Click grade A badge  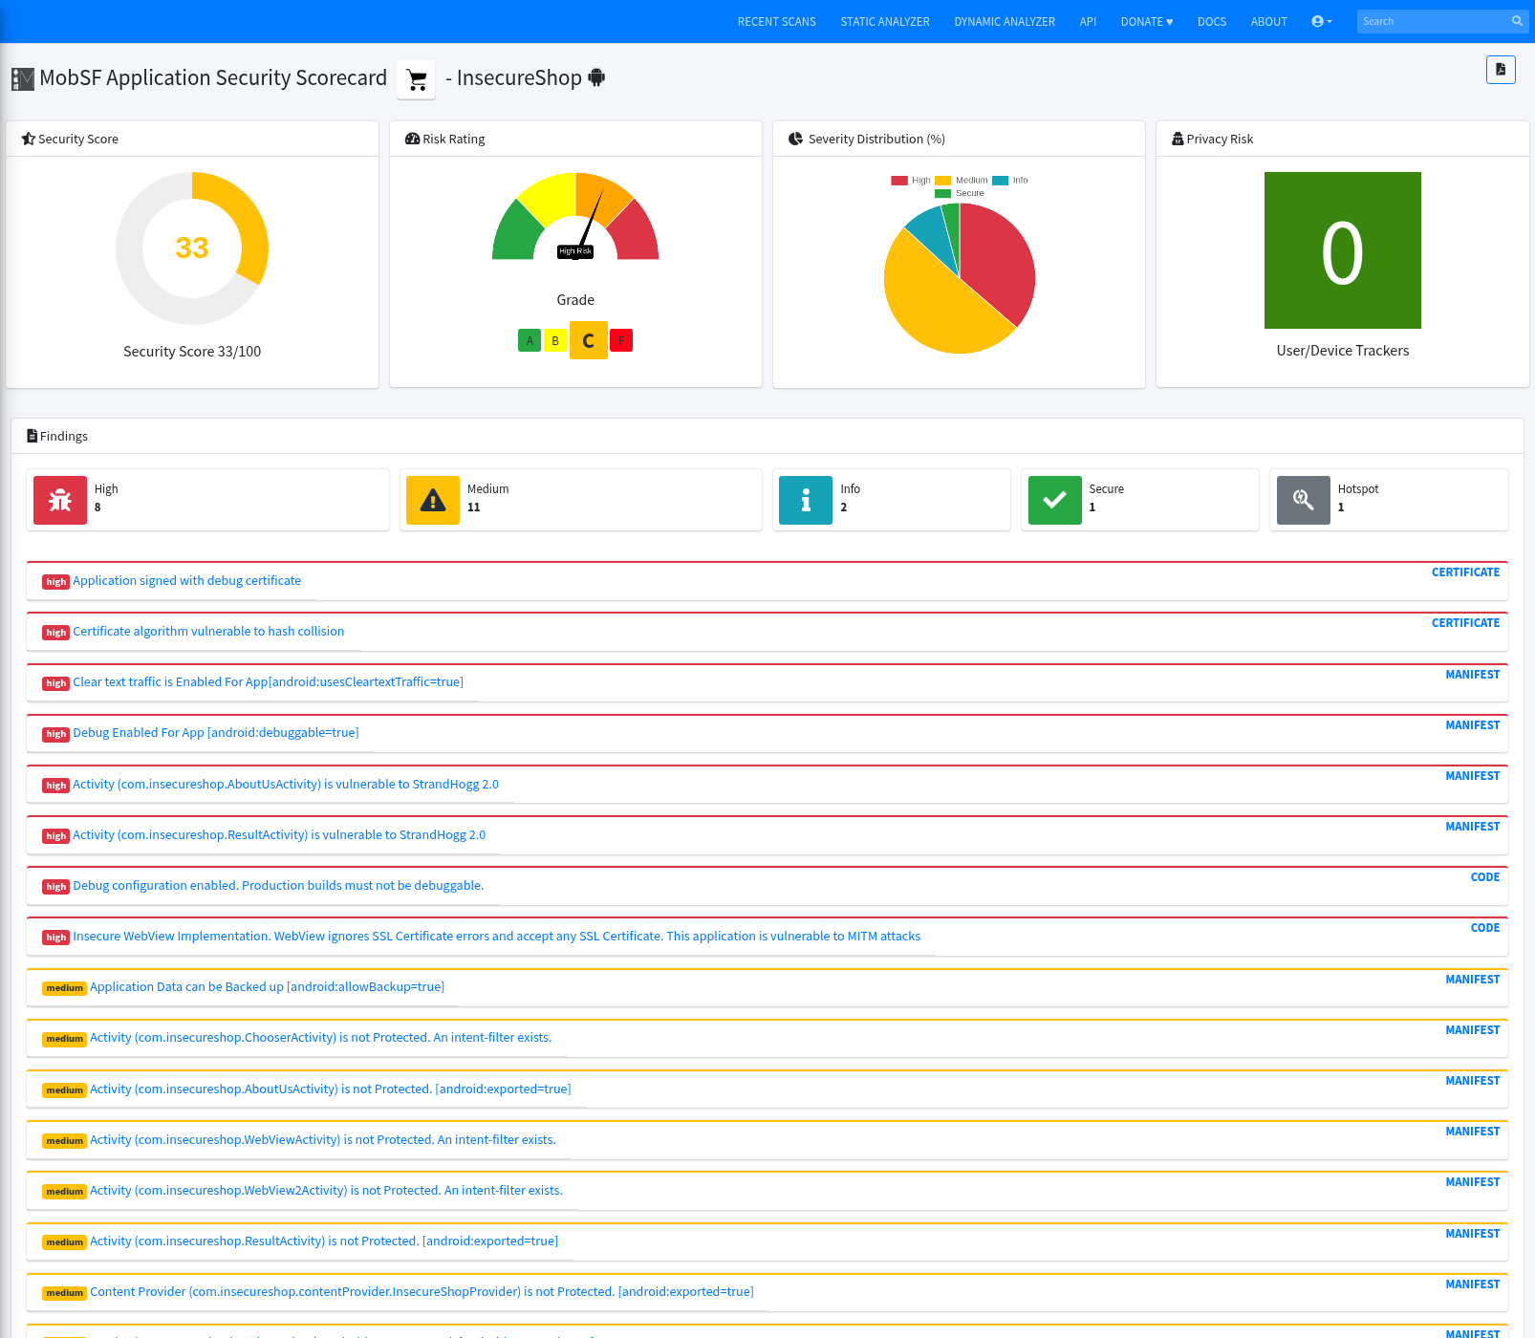(x=530, y=340)
